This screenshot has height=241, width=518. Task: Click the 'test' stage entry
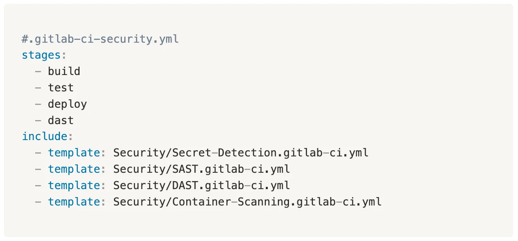tap(61, 88)
